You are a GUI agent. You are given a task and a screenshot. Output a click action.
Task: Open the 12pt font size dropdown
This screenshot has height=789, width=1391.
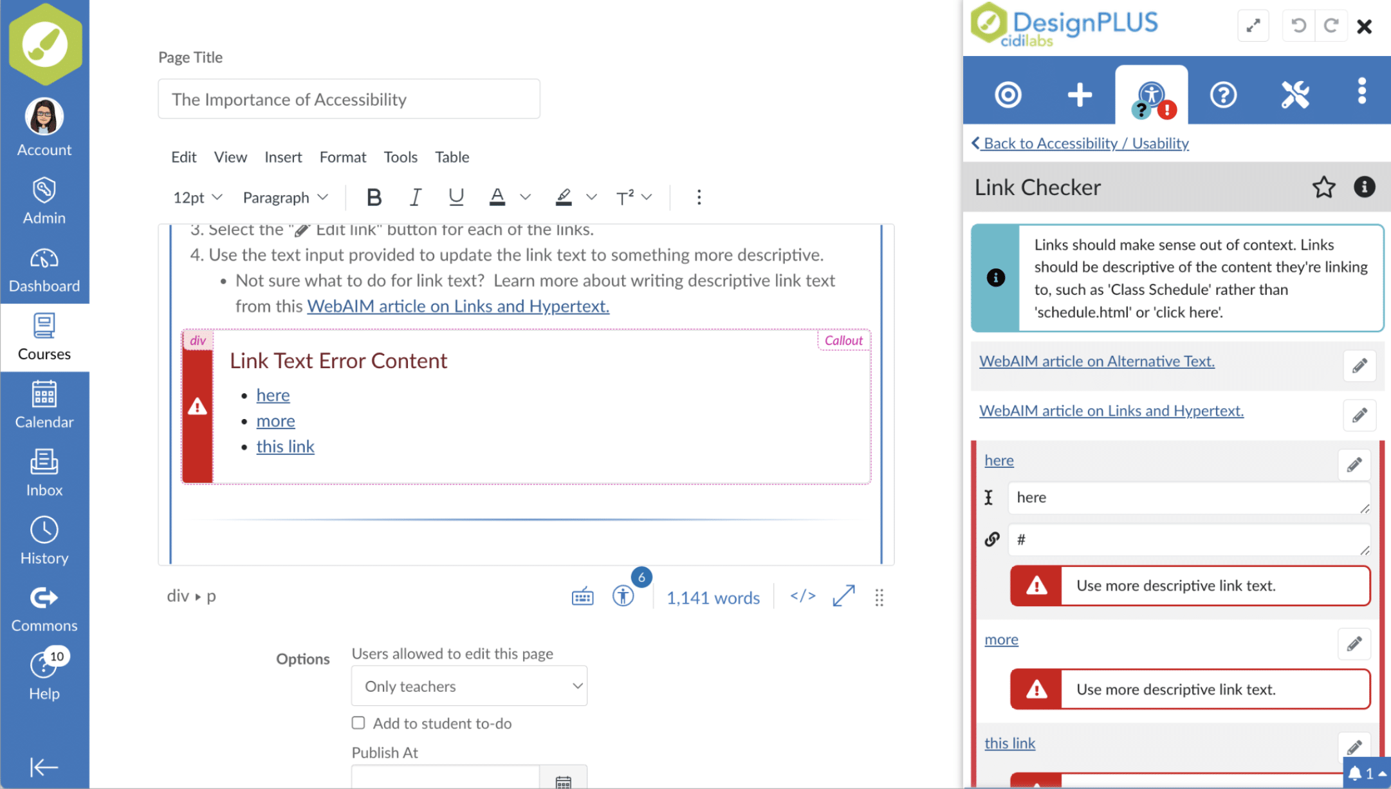[197, 198]
